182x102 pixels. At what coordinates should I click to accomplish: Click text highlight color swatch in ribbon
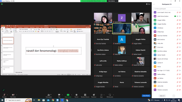tap(36, 31)
